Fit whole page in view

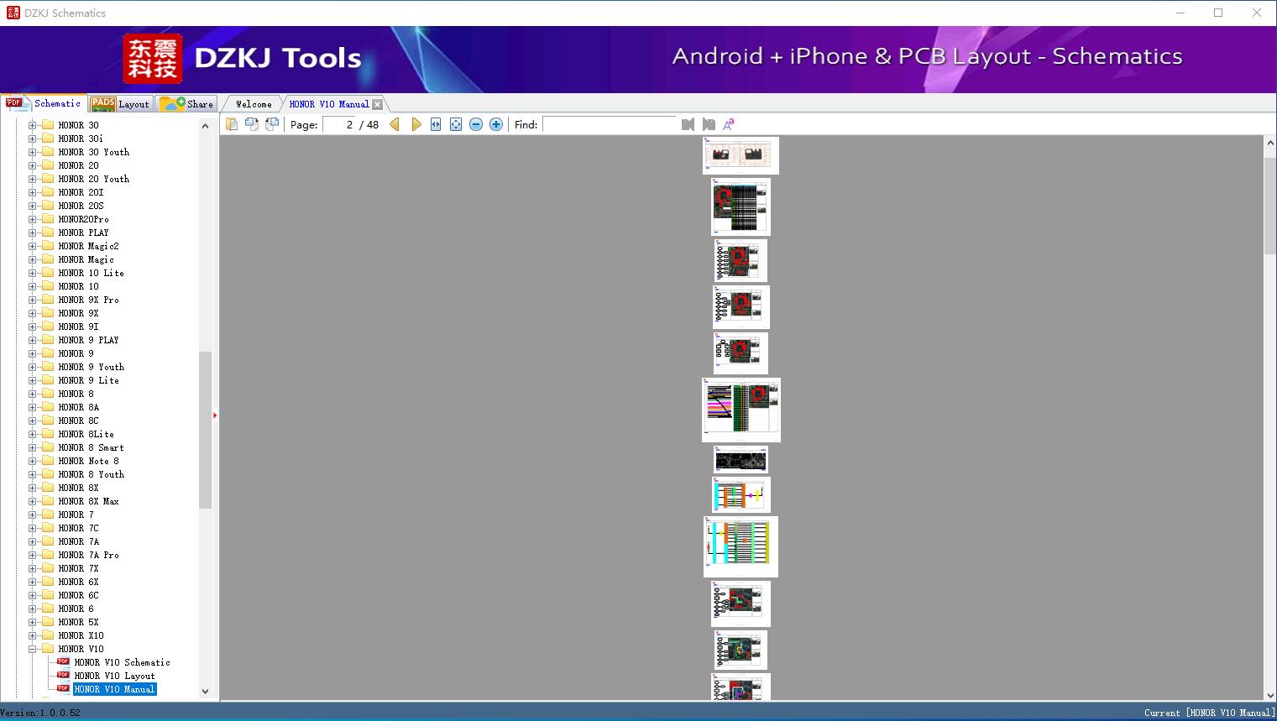tap(456, 124)
